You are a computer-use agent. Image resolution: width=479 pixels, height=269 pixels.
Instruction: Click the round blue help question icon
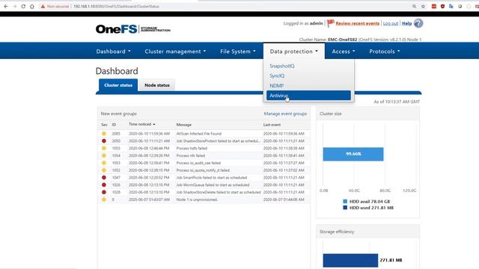click(x=418, y=23)
